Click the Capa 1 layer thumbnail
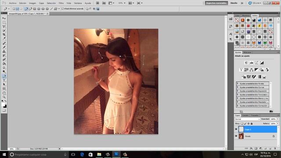The image size is (281, 158). 241,129
